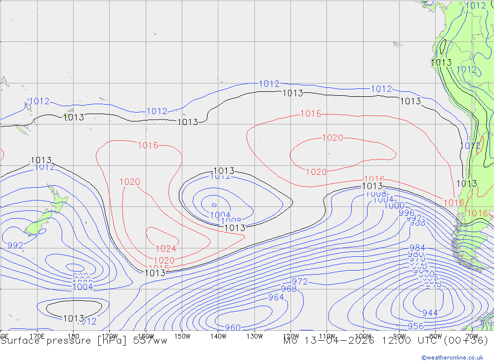Click the 968 isobar label
Image resolution: width=494 pixels, height=362 pixels.
click(289, 289)
